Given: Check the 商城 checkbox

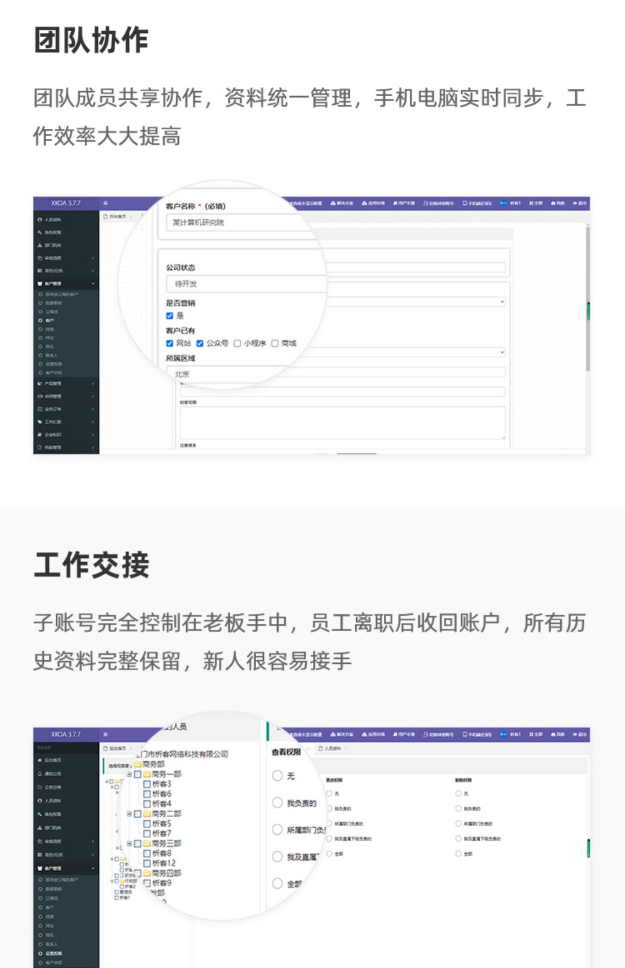Looking at the screenshot, I should pyautogui.click(x=275, y=344).
